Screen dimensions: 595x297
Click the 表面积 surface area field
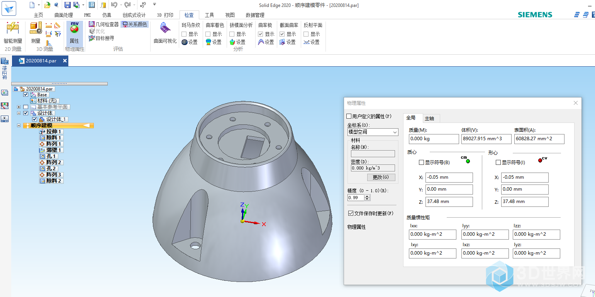click(x=539, y=139)
